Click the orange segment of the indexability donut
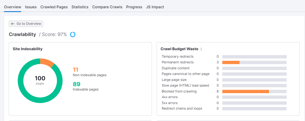 click(x=47, y=62)
